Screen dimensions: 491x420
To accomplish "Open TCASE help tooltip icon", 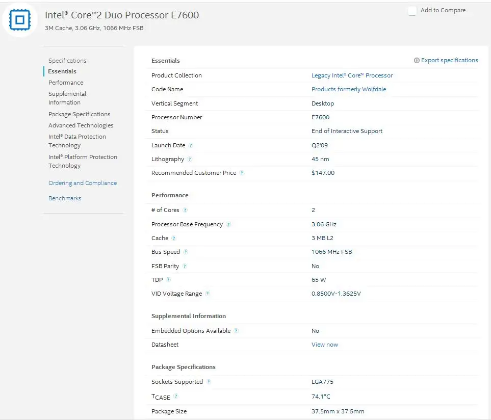I will click(x=176, y=396).
